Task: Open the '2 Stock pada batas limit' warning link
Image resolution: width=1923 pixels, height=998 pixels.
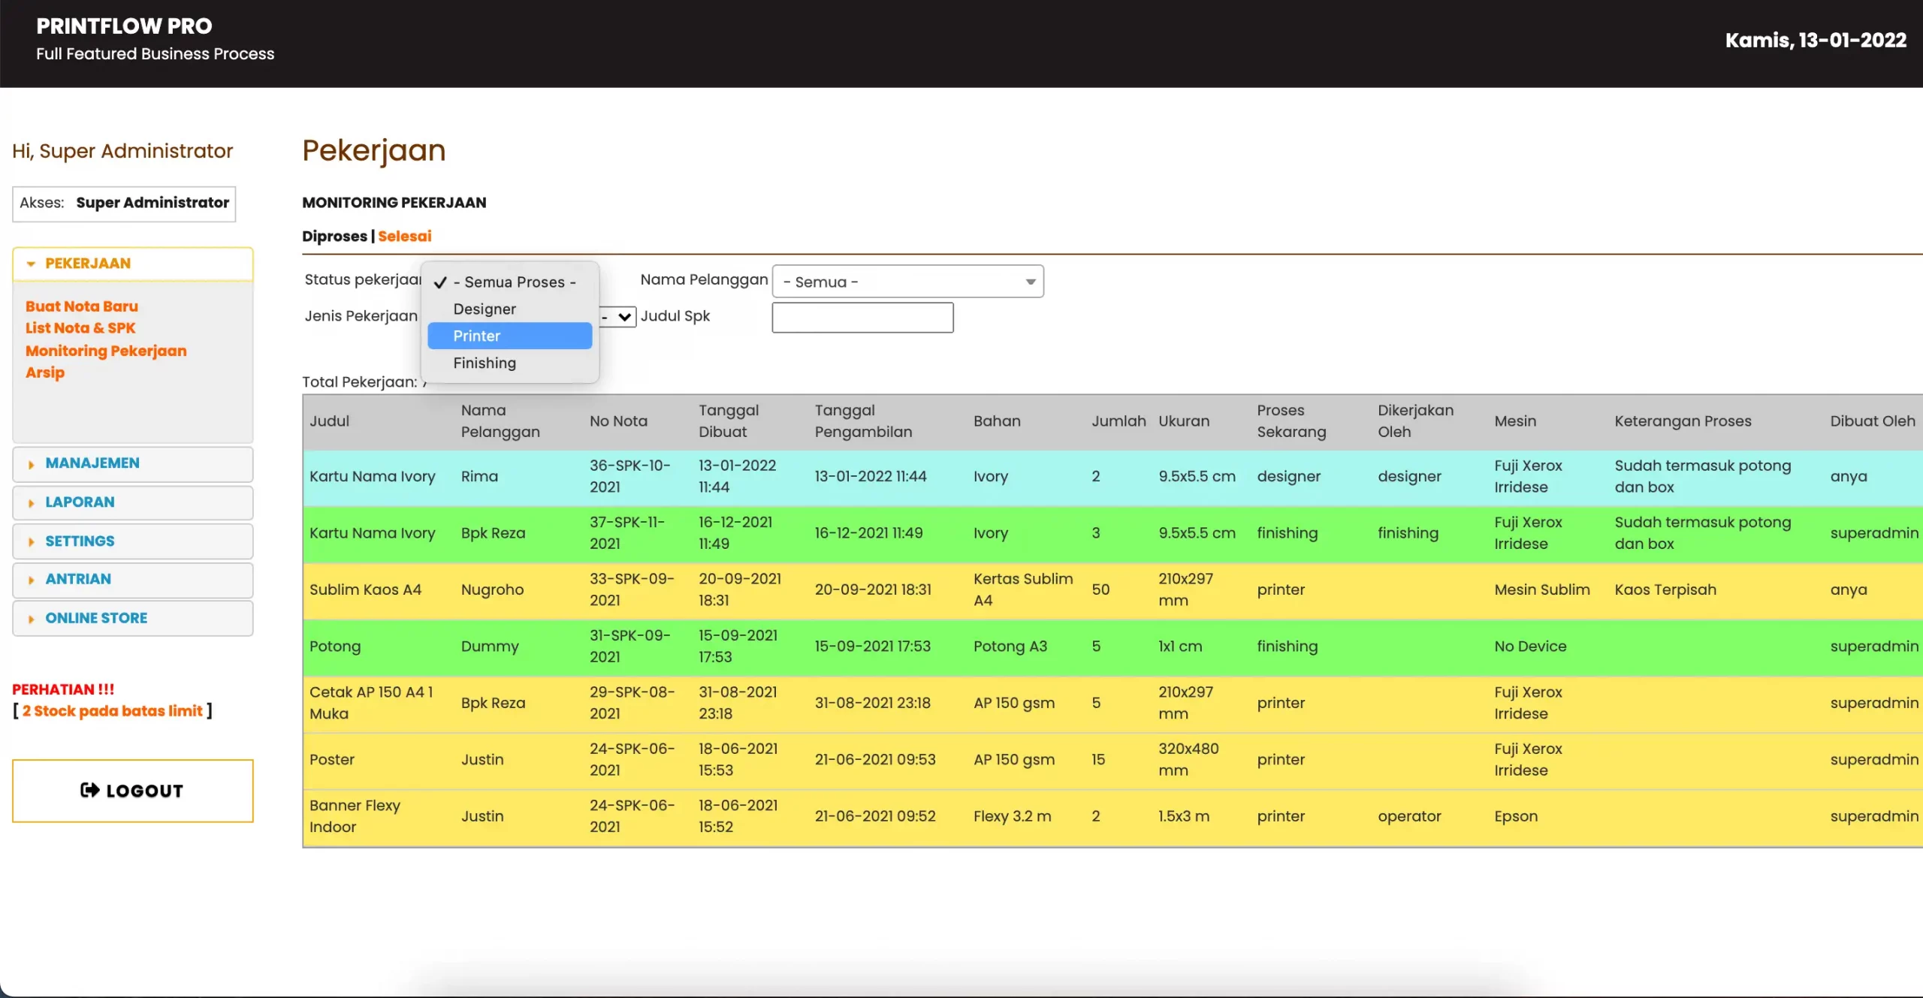Action: 112,711
